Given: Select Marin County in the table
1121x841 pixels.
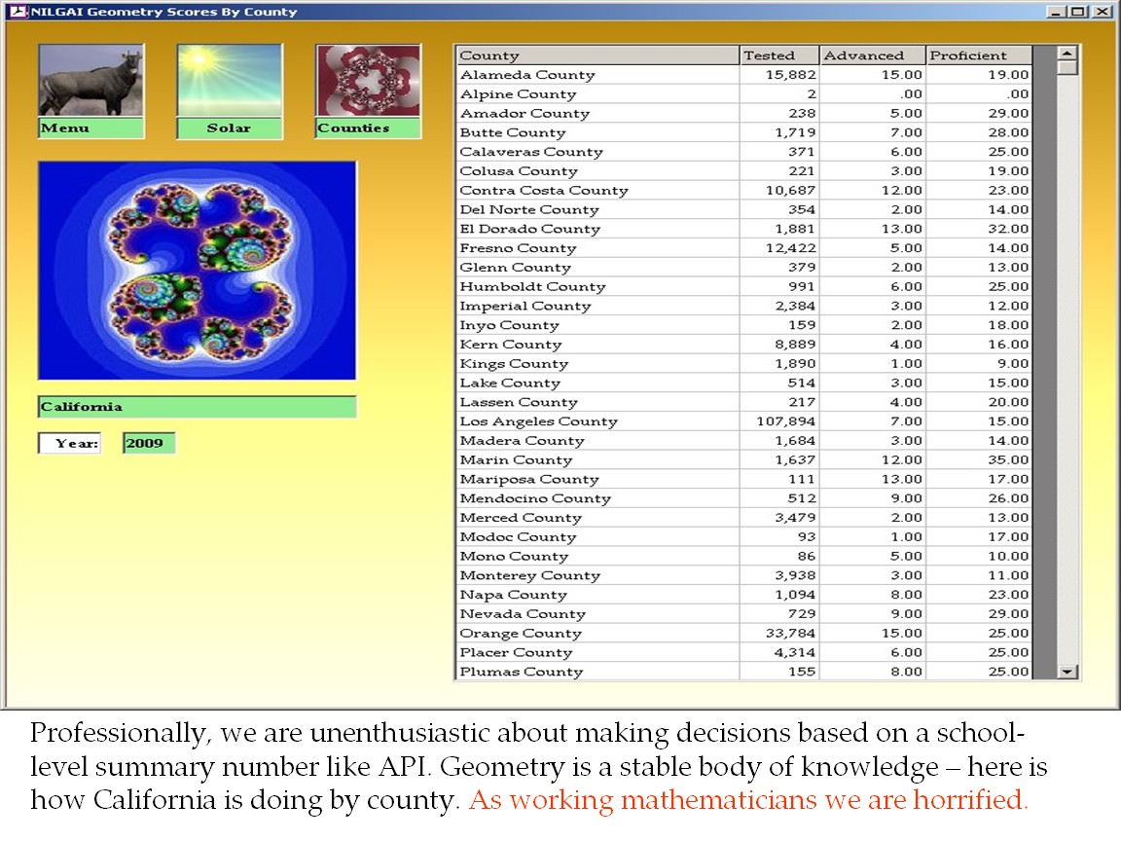Looking at the screenshot, I should click(x=516, y=460).
